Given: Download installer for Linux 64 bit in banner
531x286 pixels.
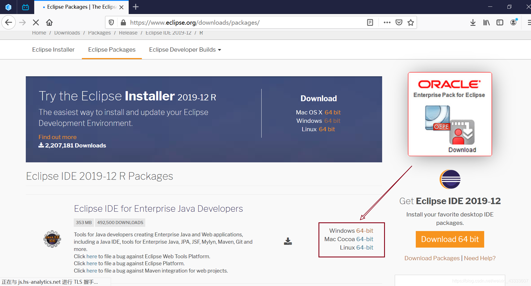Looking at the screenshot, I should pyautogui.click(x=327, y=129).
